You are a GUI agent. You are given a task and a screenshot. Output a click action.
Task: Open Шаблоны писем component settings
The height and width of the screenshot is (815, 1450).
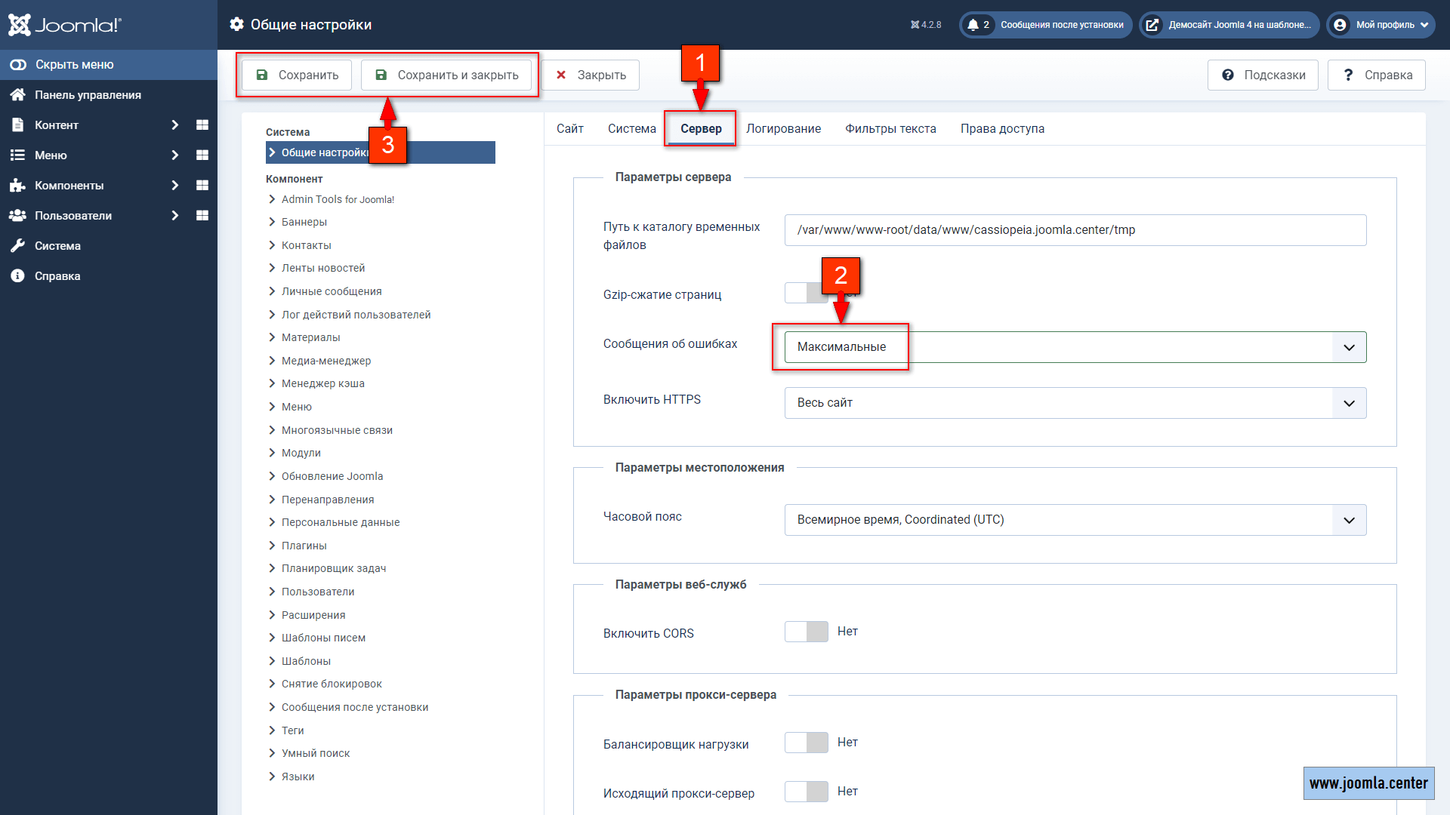click(x=323, y=638)
